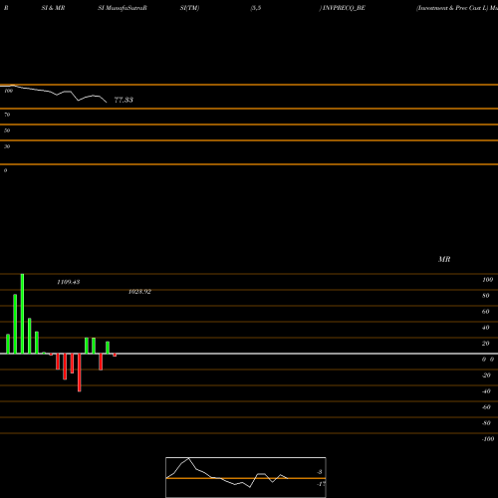Click the '-20' MR axis label
The image size is (498, 498).
[486, 375]
